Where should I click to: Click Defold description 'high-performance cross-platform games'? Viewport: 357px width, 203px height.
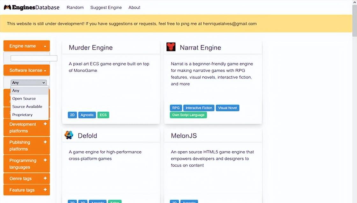(x=105, y=155)
